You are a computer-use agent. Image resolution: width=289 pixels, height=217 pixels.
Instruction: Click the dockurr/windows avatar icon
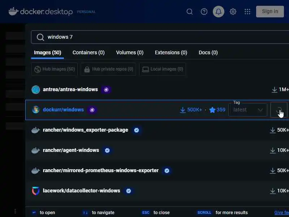pyautogui.click(x=35, y=110)
